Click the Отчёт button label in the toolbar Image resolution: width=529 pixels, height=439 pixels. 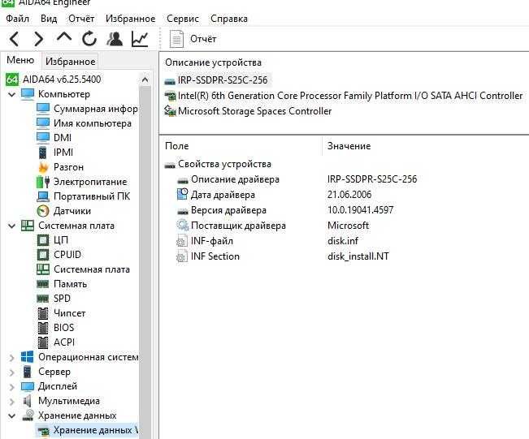pyautogui.click(x=203, y=39)
